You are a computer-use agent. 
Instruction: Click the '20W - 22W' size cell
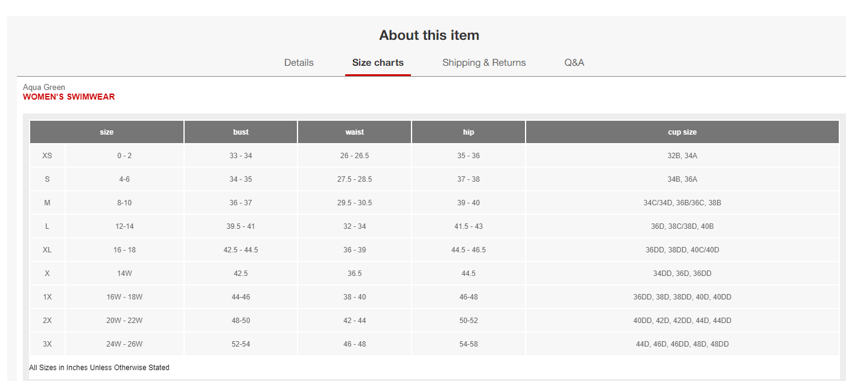[124, 321]
